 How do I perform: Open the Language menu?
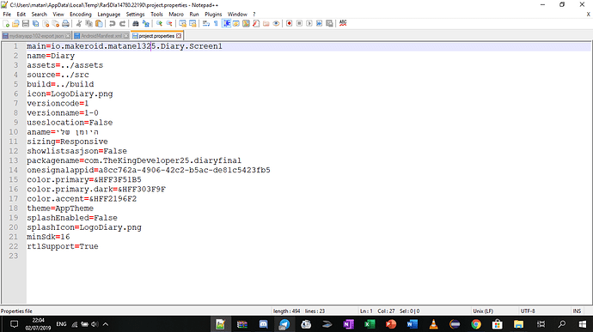[x=109, y=15]
